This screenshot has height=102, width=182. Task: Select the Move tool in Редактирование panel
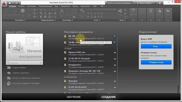41,10
